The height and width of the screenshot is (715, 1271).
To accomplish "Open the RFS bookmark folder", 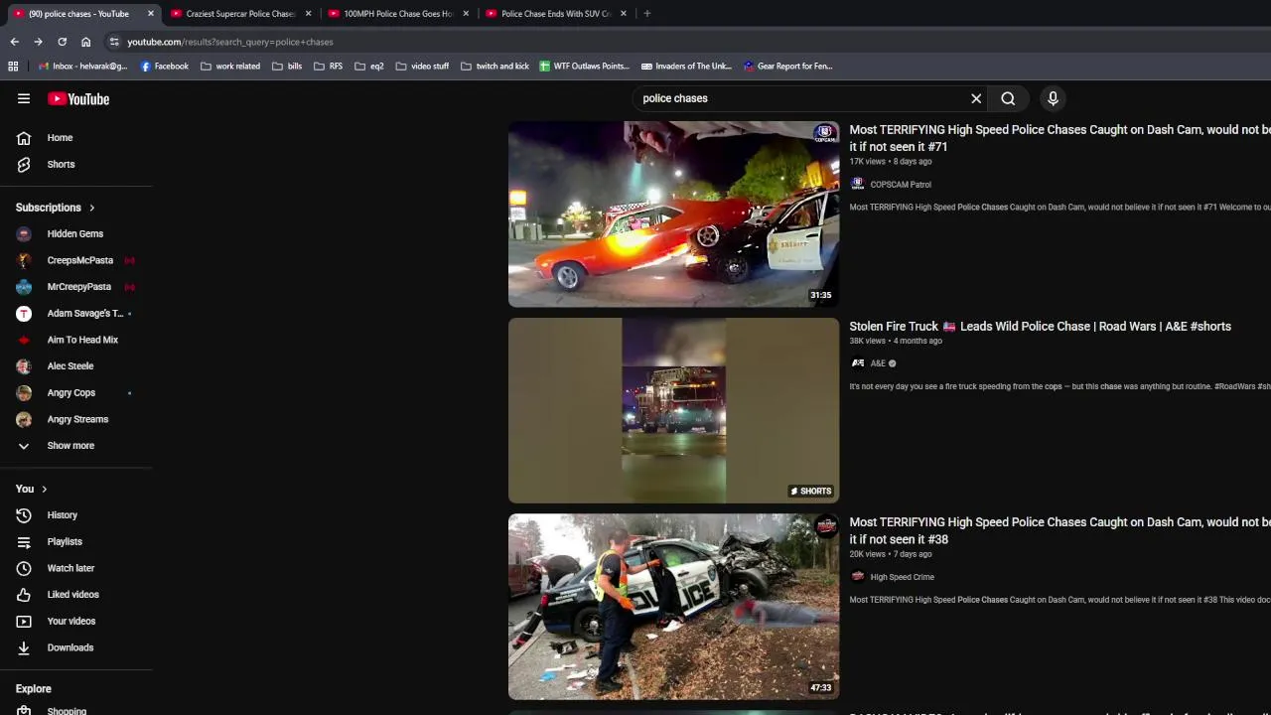I will (328, 67).
